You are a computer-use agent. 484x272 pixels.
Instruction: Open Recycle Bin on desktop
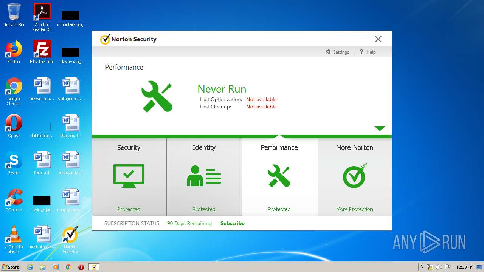(14, 15)
